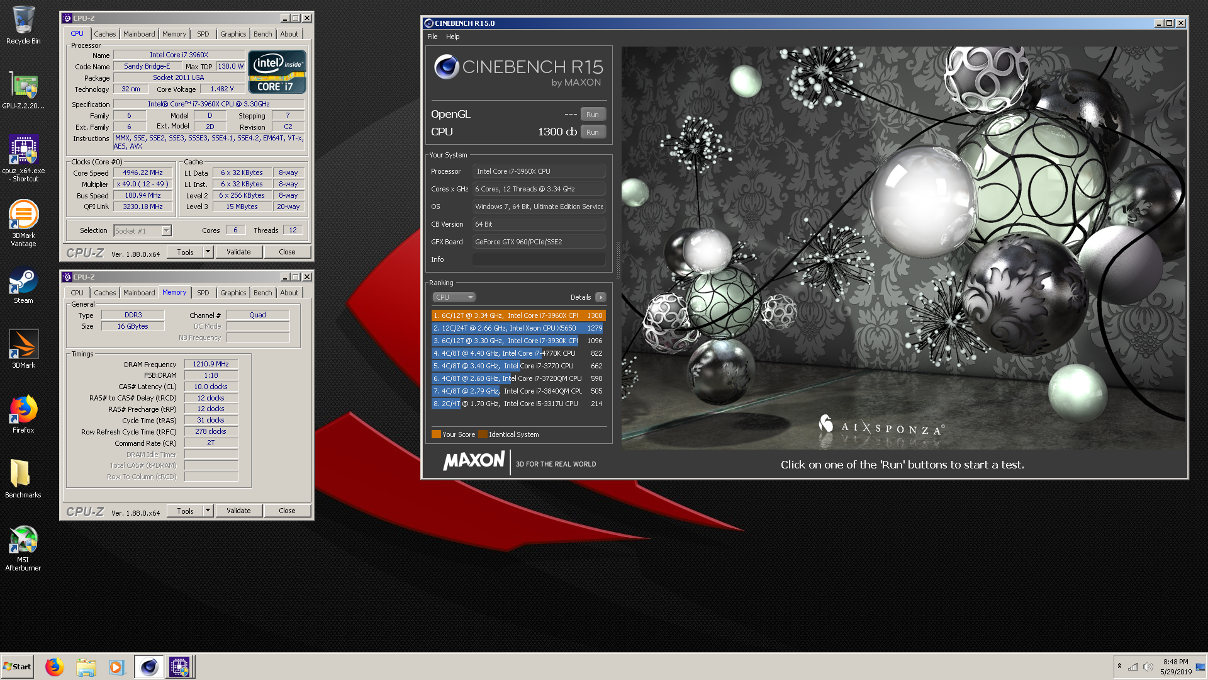Switch to About tab in lower CPU-Z
The width and height of the screenshot is (1208, 680).
289,293
